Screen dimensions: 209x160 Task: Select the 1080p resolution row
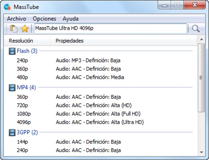click(101, 114)
